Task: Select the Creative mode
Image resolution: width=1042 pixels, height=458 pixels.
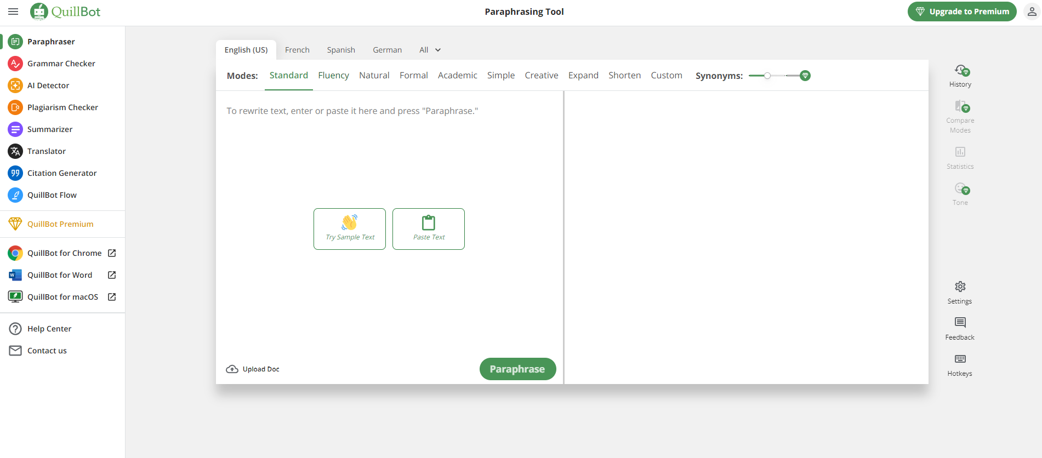Action: pos(542,75)
